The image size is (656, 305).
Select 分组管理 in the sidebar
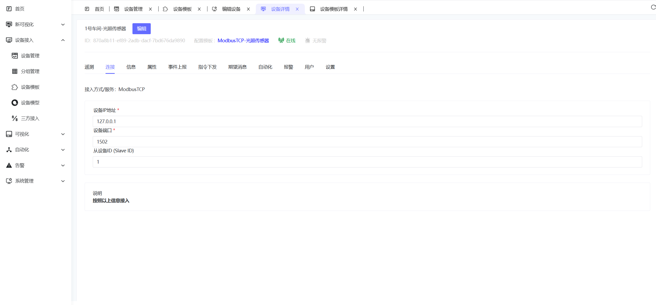(30, 71)
